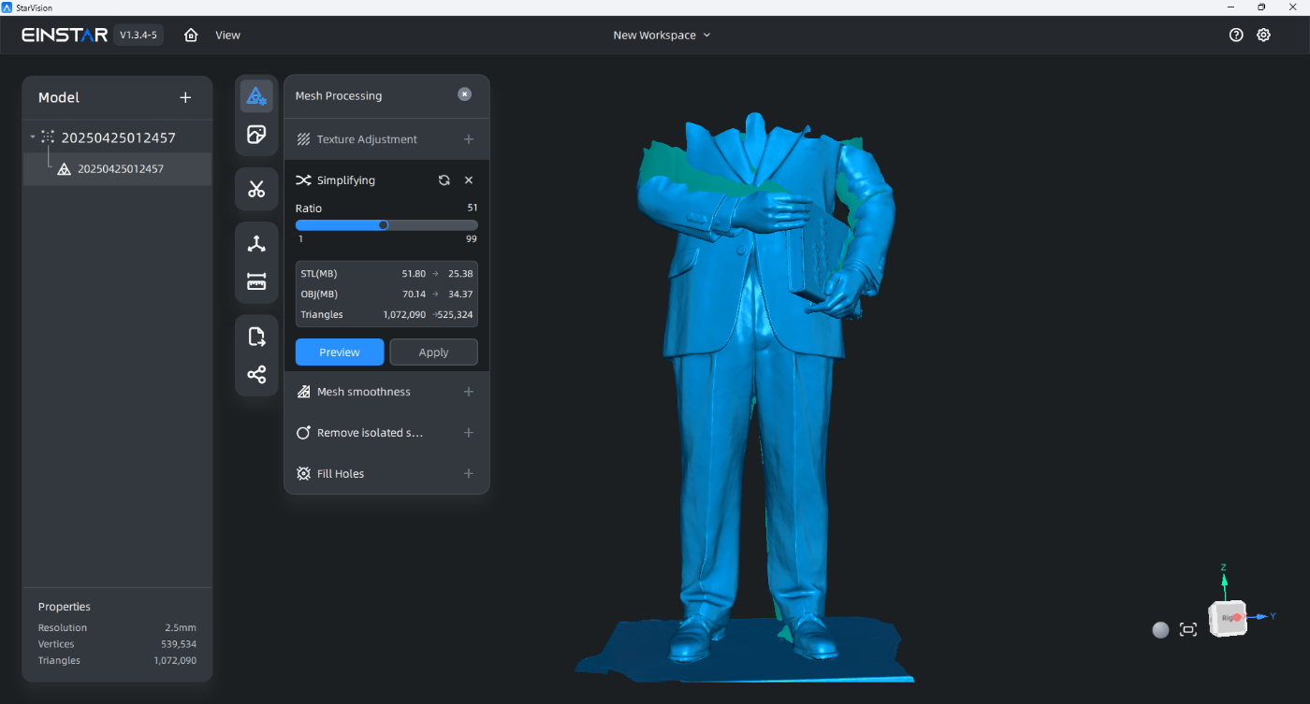
Task: Click the Mesh smoothness icon
Action: pos(303,392)
